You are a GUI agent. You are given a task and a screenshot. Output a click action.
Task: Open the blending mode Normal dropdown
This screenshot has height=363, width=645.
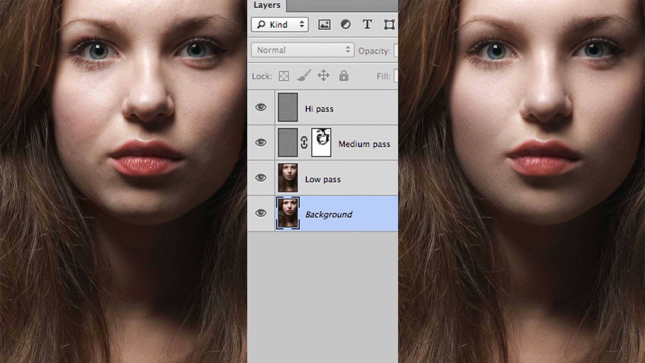pyautogui.click(x=303, y=50)
